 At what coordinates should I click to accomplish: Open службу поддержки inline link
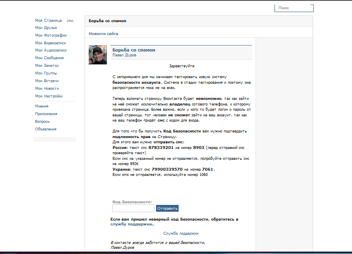131,224
